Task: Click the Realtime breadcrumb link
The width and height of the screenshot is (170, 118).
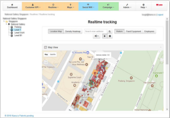Action: pyautogui.click(x=34, y=14)
